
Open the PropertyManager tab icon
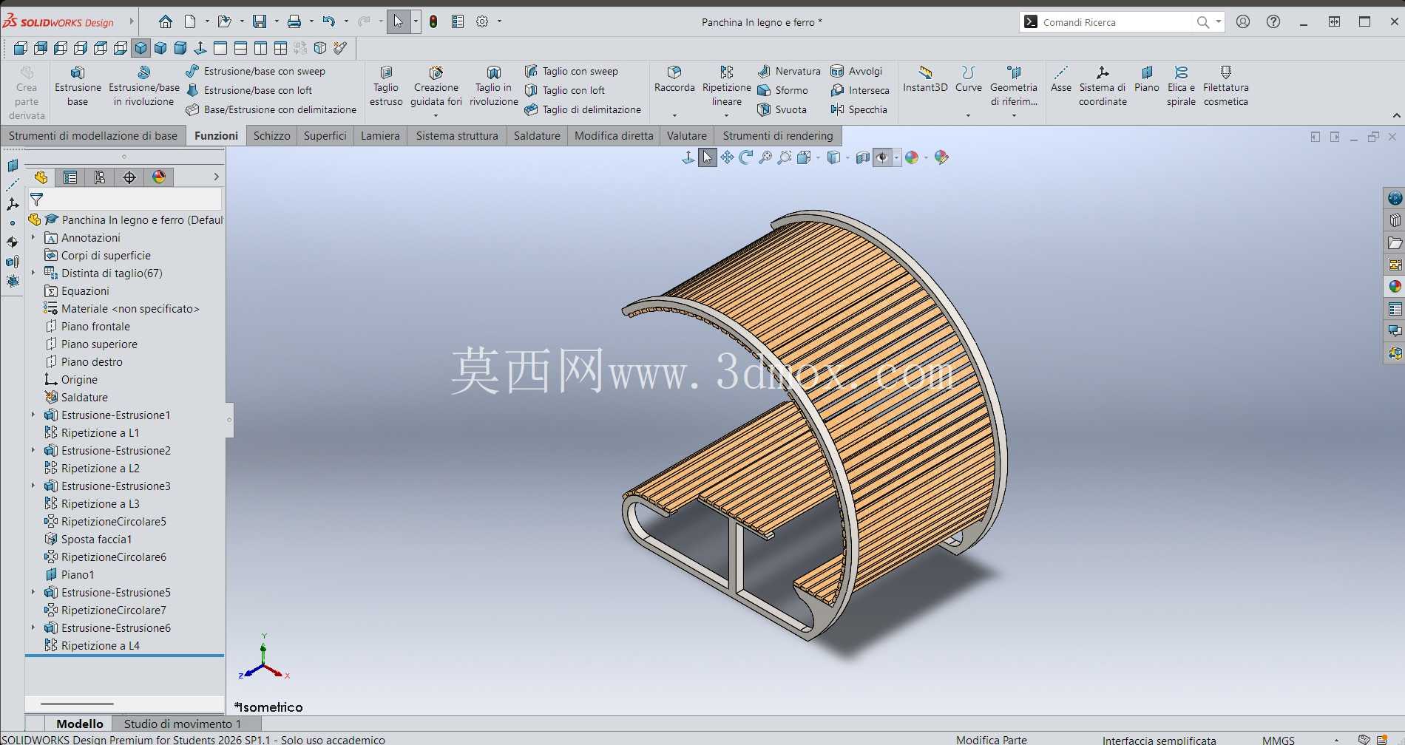click(70, 177)
